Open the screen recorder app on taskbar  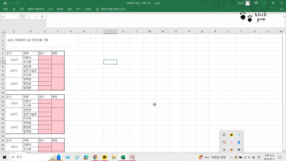tap(132, 157)
